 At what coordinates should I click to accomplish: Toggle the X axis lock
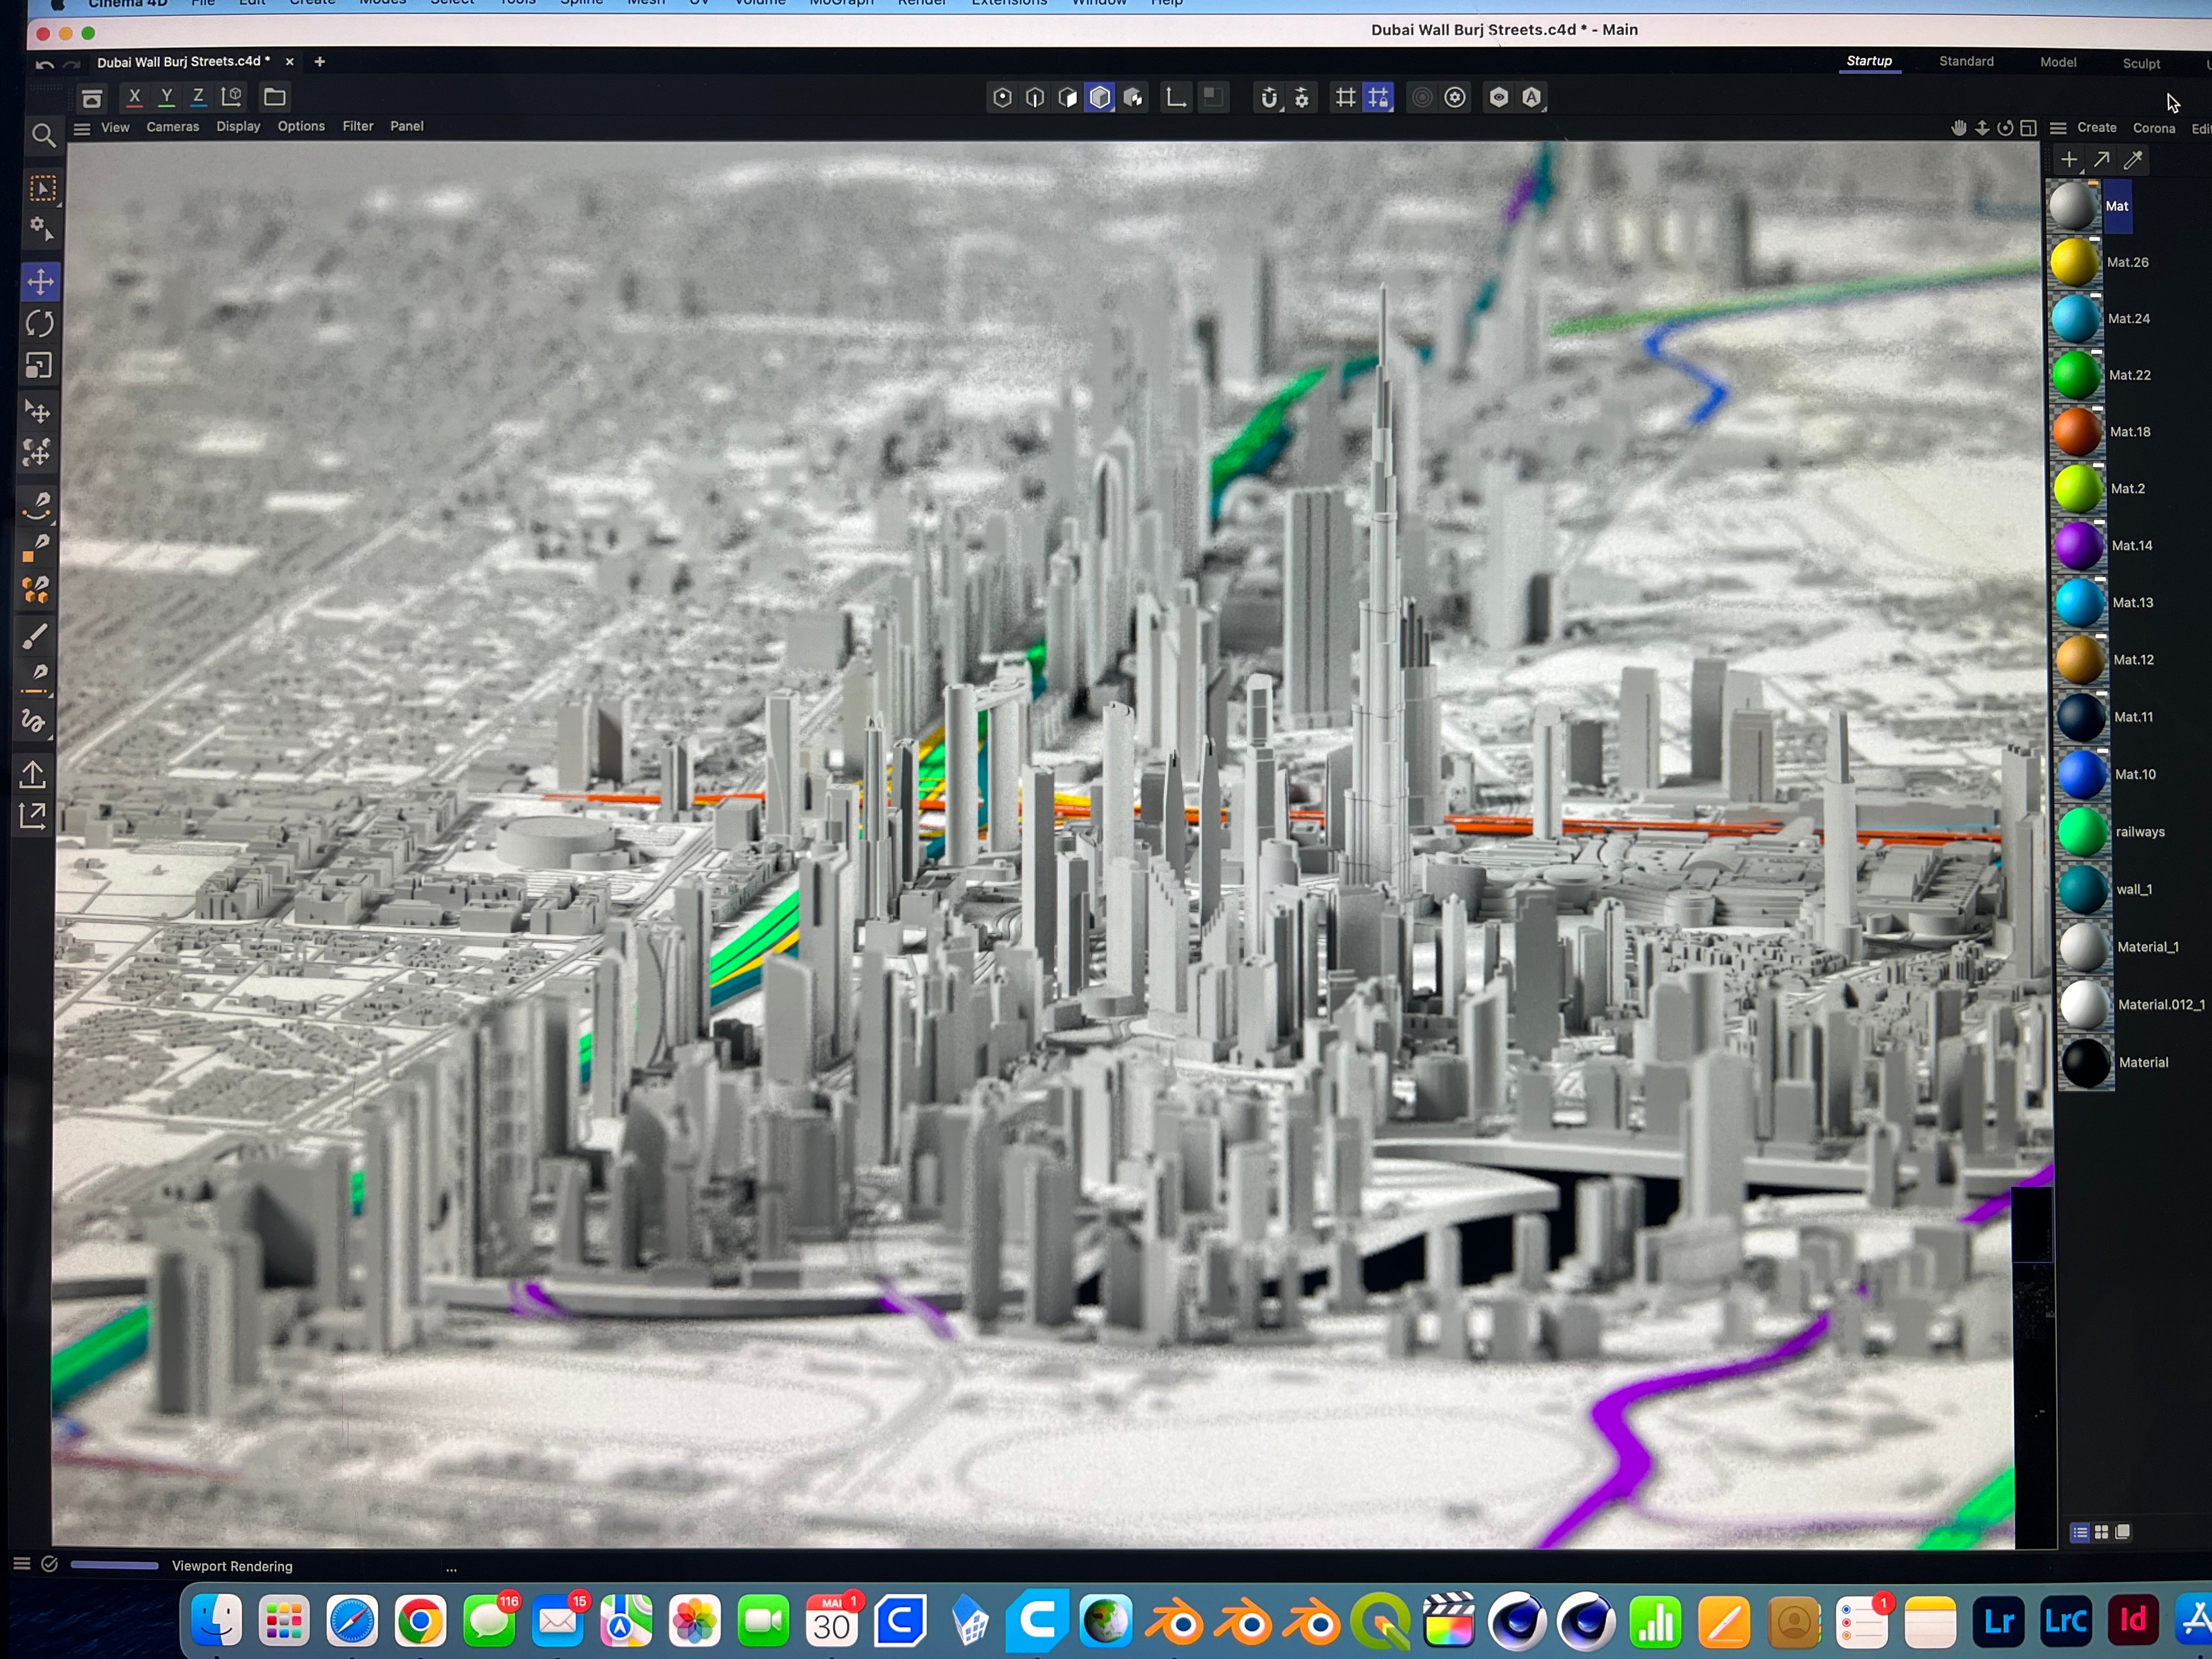pos(134,97)
